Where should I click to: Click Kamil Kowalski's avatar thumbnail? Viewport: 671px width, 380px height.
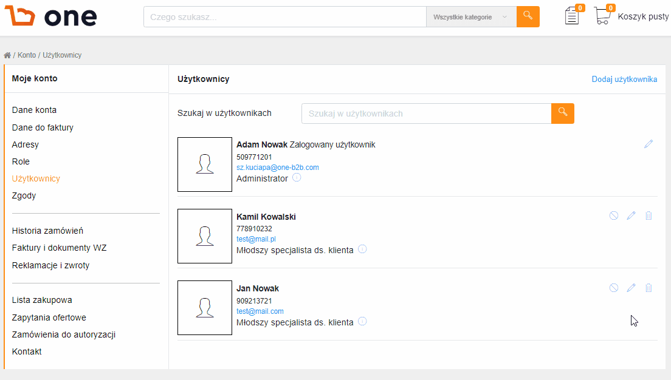tap(205, 236)
